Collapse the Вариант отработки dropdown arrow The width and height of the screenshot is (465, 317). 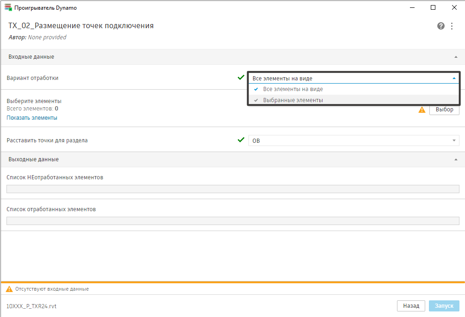[x=454, y=79]
